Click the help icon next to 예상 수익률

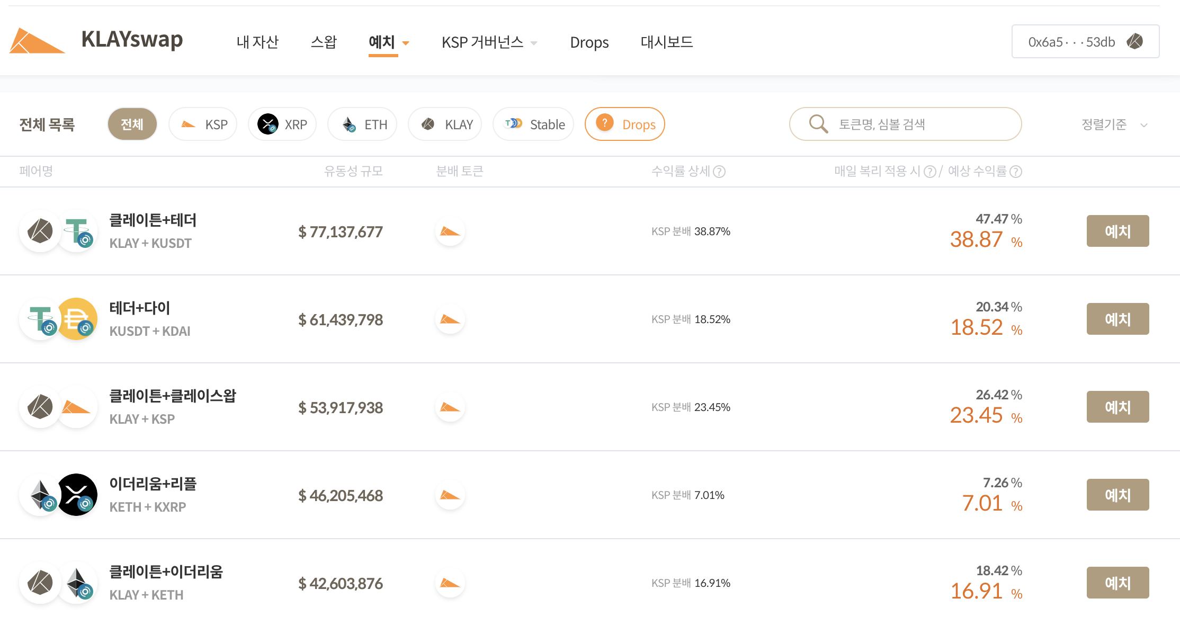coord(1016,172)
